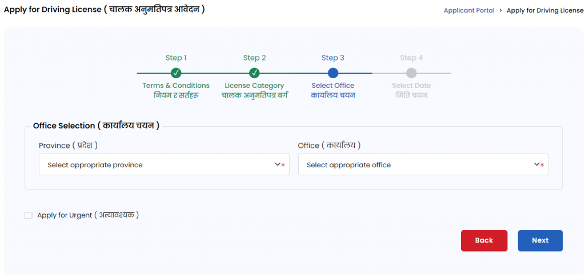Click the Step 2 green checkmark icon
The image size is (585, 274).
coord(255,73)
